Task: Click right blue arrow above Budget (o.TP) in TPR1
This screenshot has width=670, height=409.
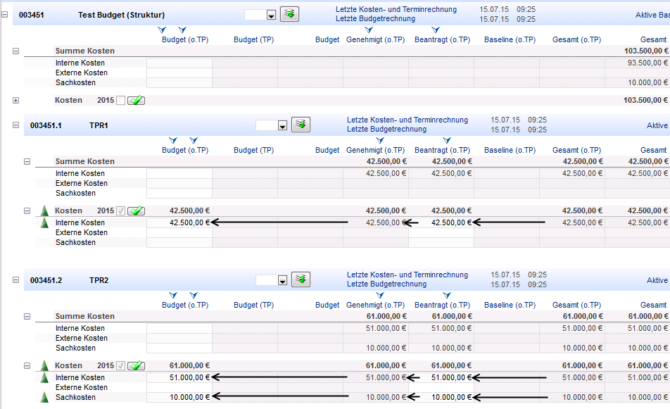Action: tap(193, 140)
